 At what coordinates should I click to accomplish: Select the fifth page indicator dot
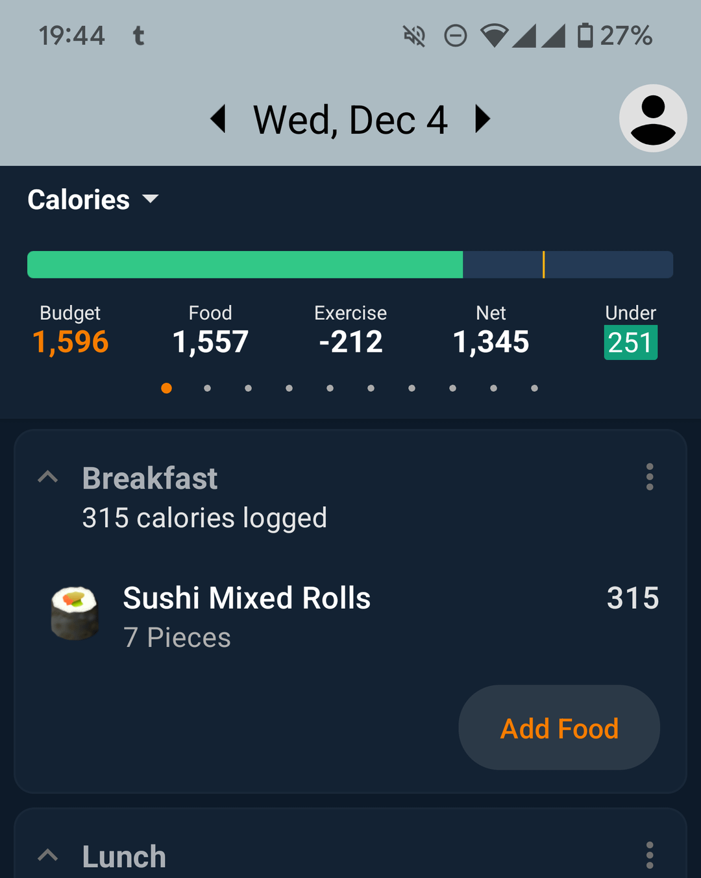pos(330,388)
